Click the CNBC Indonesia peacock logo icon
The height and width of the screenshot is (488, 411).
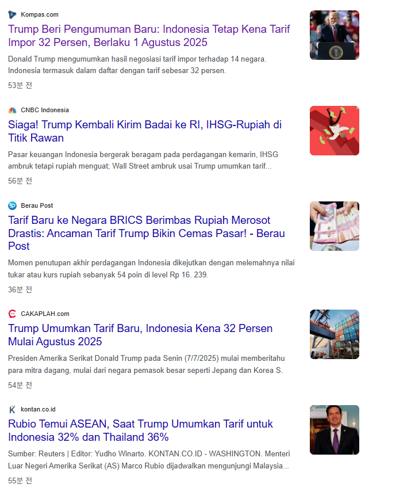13,110
